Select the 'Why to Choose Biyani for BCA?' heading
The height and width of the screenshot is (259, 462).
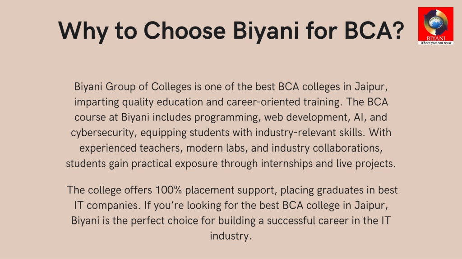pos(231,31)
